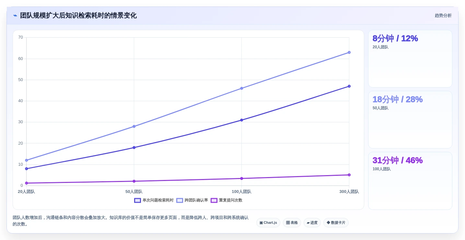Select the 31分钟 / 46% card
Image resolution: width=465 pixels, height=240 pixels.
click(410, 181)
